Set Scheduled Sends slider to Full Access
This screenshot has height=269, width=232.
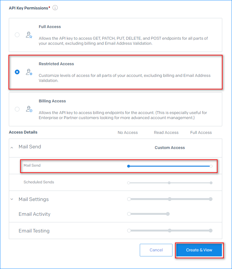(x=211, y=183)
